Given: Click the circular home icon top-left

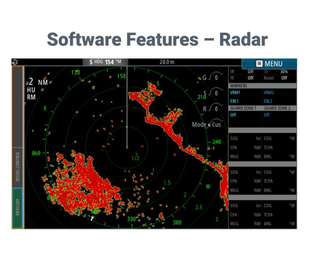Looking at the screenshot, I should pyautogui.click(x=15, y=62).
